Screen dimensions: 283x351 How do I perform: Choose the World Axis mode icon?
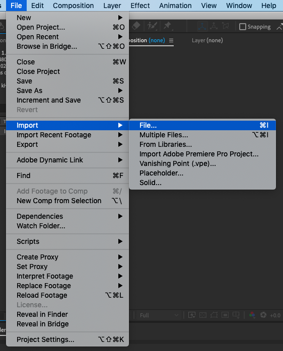214,26
